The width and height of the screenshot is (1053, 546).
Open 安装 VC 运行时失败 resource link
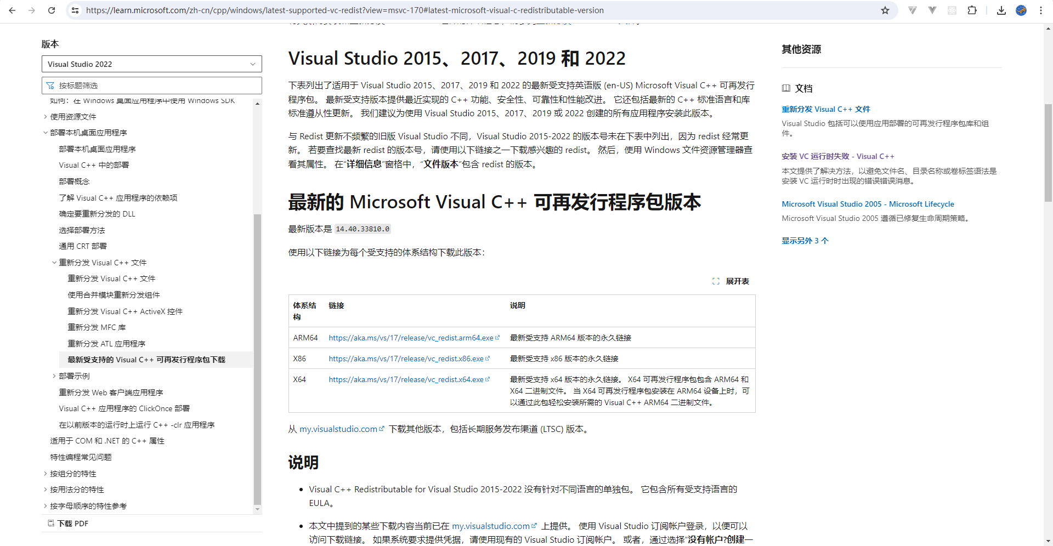tap(838, 156)
